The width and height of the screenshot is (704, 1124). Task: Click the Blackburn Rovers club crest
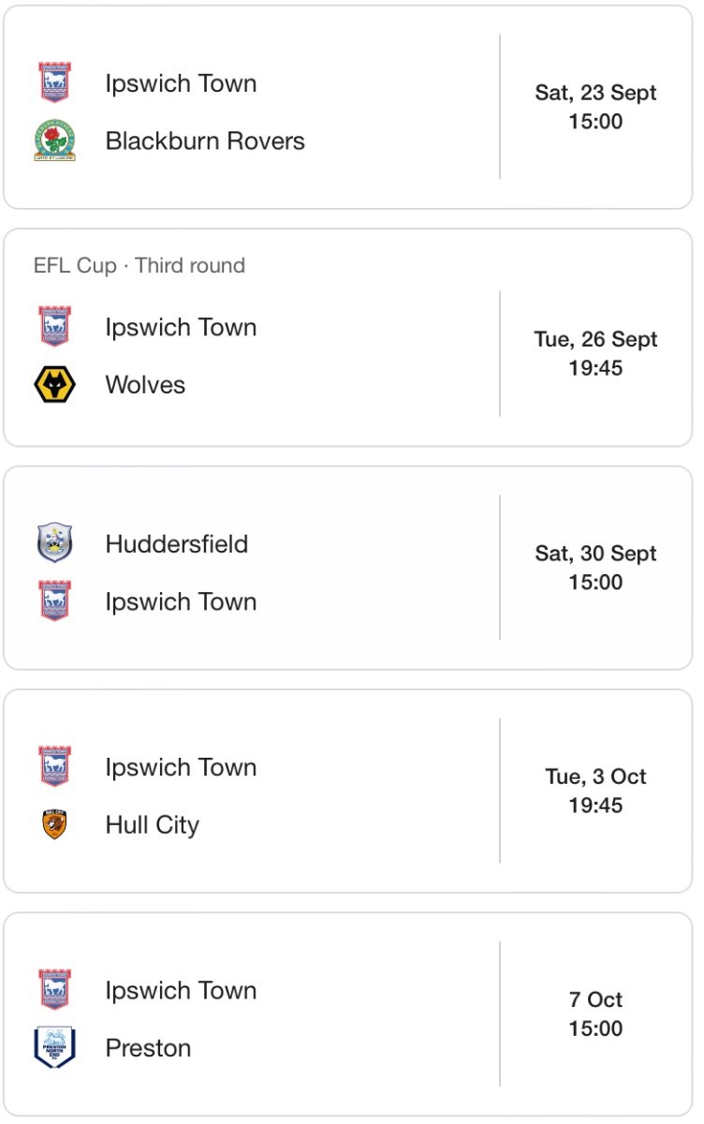54,140
